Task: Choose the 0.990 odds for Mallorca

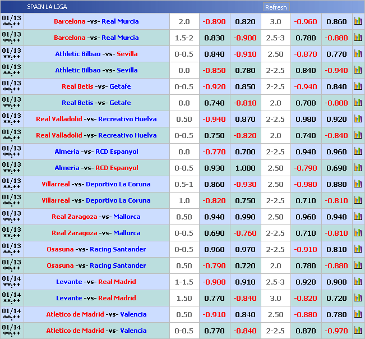Action: coord(245,217)
